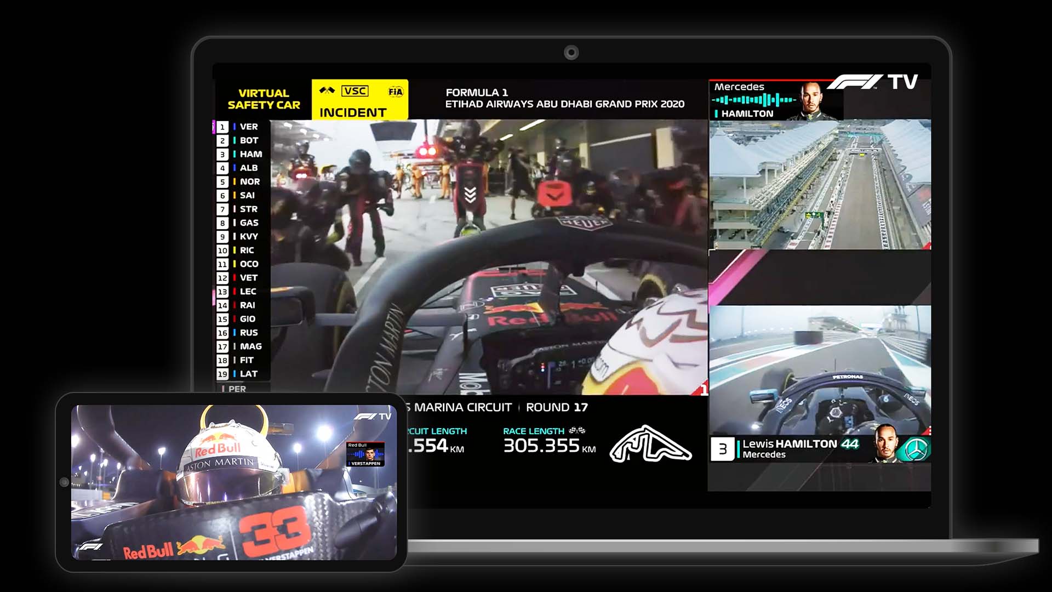Image resolution: width=1052 pixels, height=592 pixels.
Task: Click PER at bottom of timing tower
Action: [237, 389]
